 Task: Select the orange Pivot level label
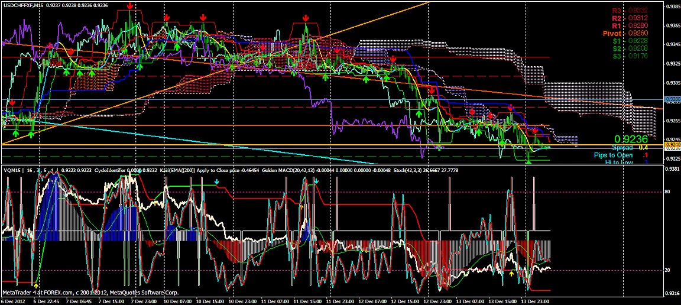coord(612,34)
